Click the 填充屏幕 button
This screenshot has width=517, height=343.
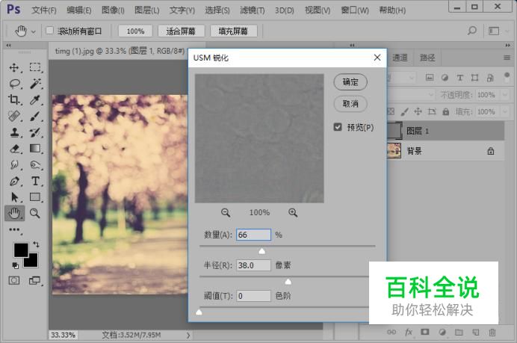[x=233, y=31]
